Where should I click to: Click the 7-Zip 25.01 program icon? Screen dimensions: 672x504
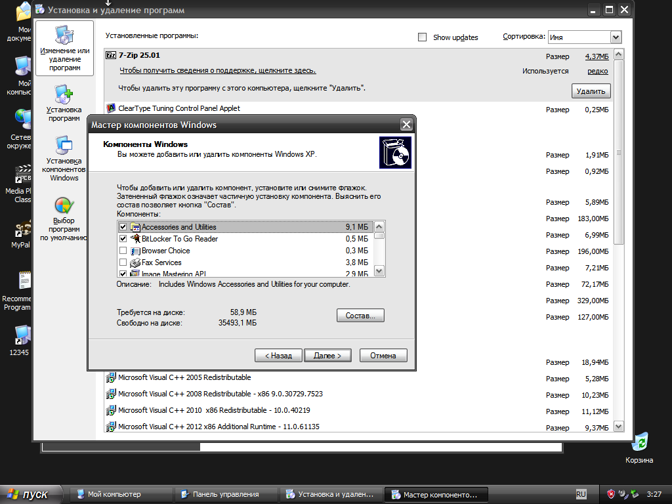click(x=110, y=55)
